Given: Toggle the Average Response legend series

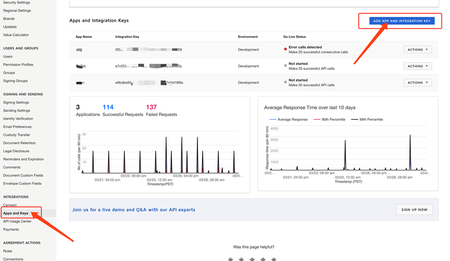Looking at the screenshot, I should [288, 119].
